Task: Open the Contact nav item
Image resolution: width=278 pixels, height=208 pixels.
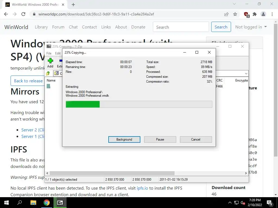Action: (x=89, y=27)
